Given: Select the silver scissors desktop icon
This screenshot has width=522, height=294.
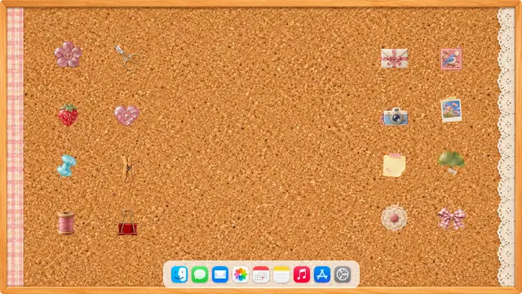Looking at the screenshot, I should (127, 57).
